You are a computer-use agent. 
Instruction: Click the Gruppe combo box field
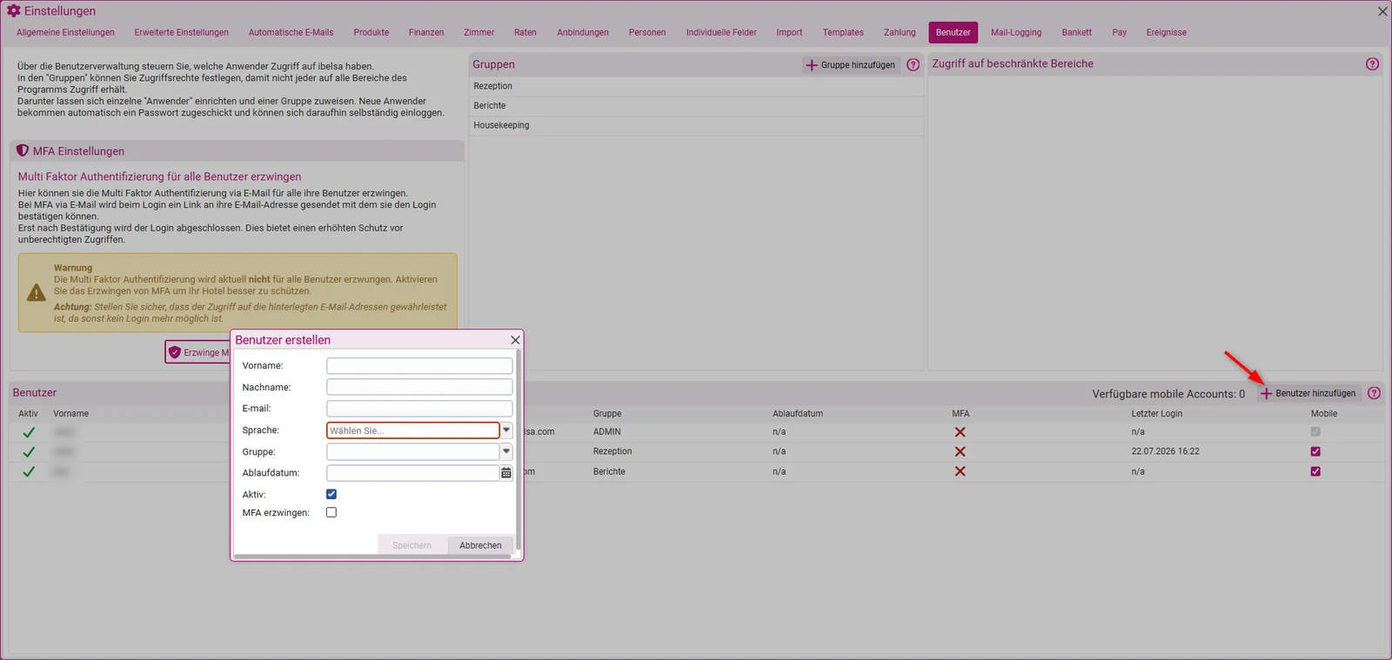[412, 451]
